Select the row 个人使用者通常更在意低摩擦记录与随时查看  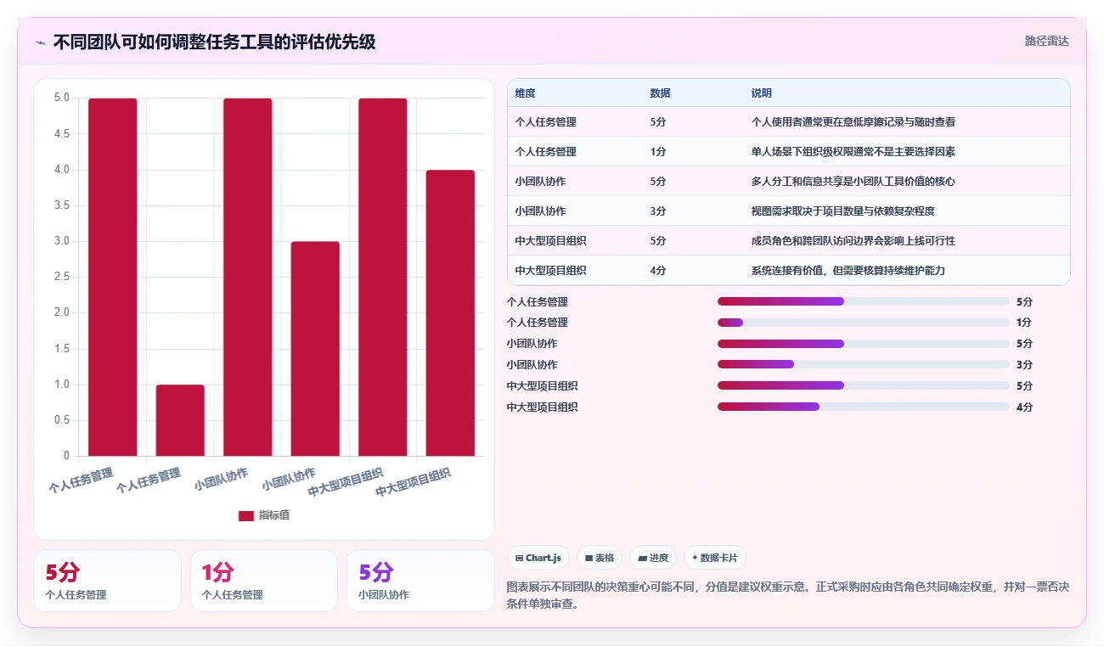[789, 122]
